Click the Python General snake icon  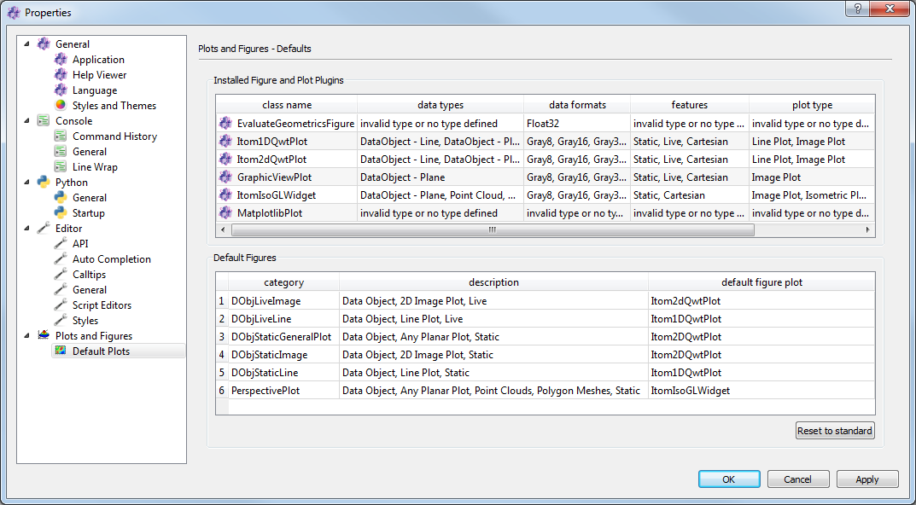point(61,198)
